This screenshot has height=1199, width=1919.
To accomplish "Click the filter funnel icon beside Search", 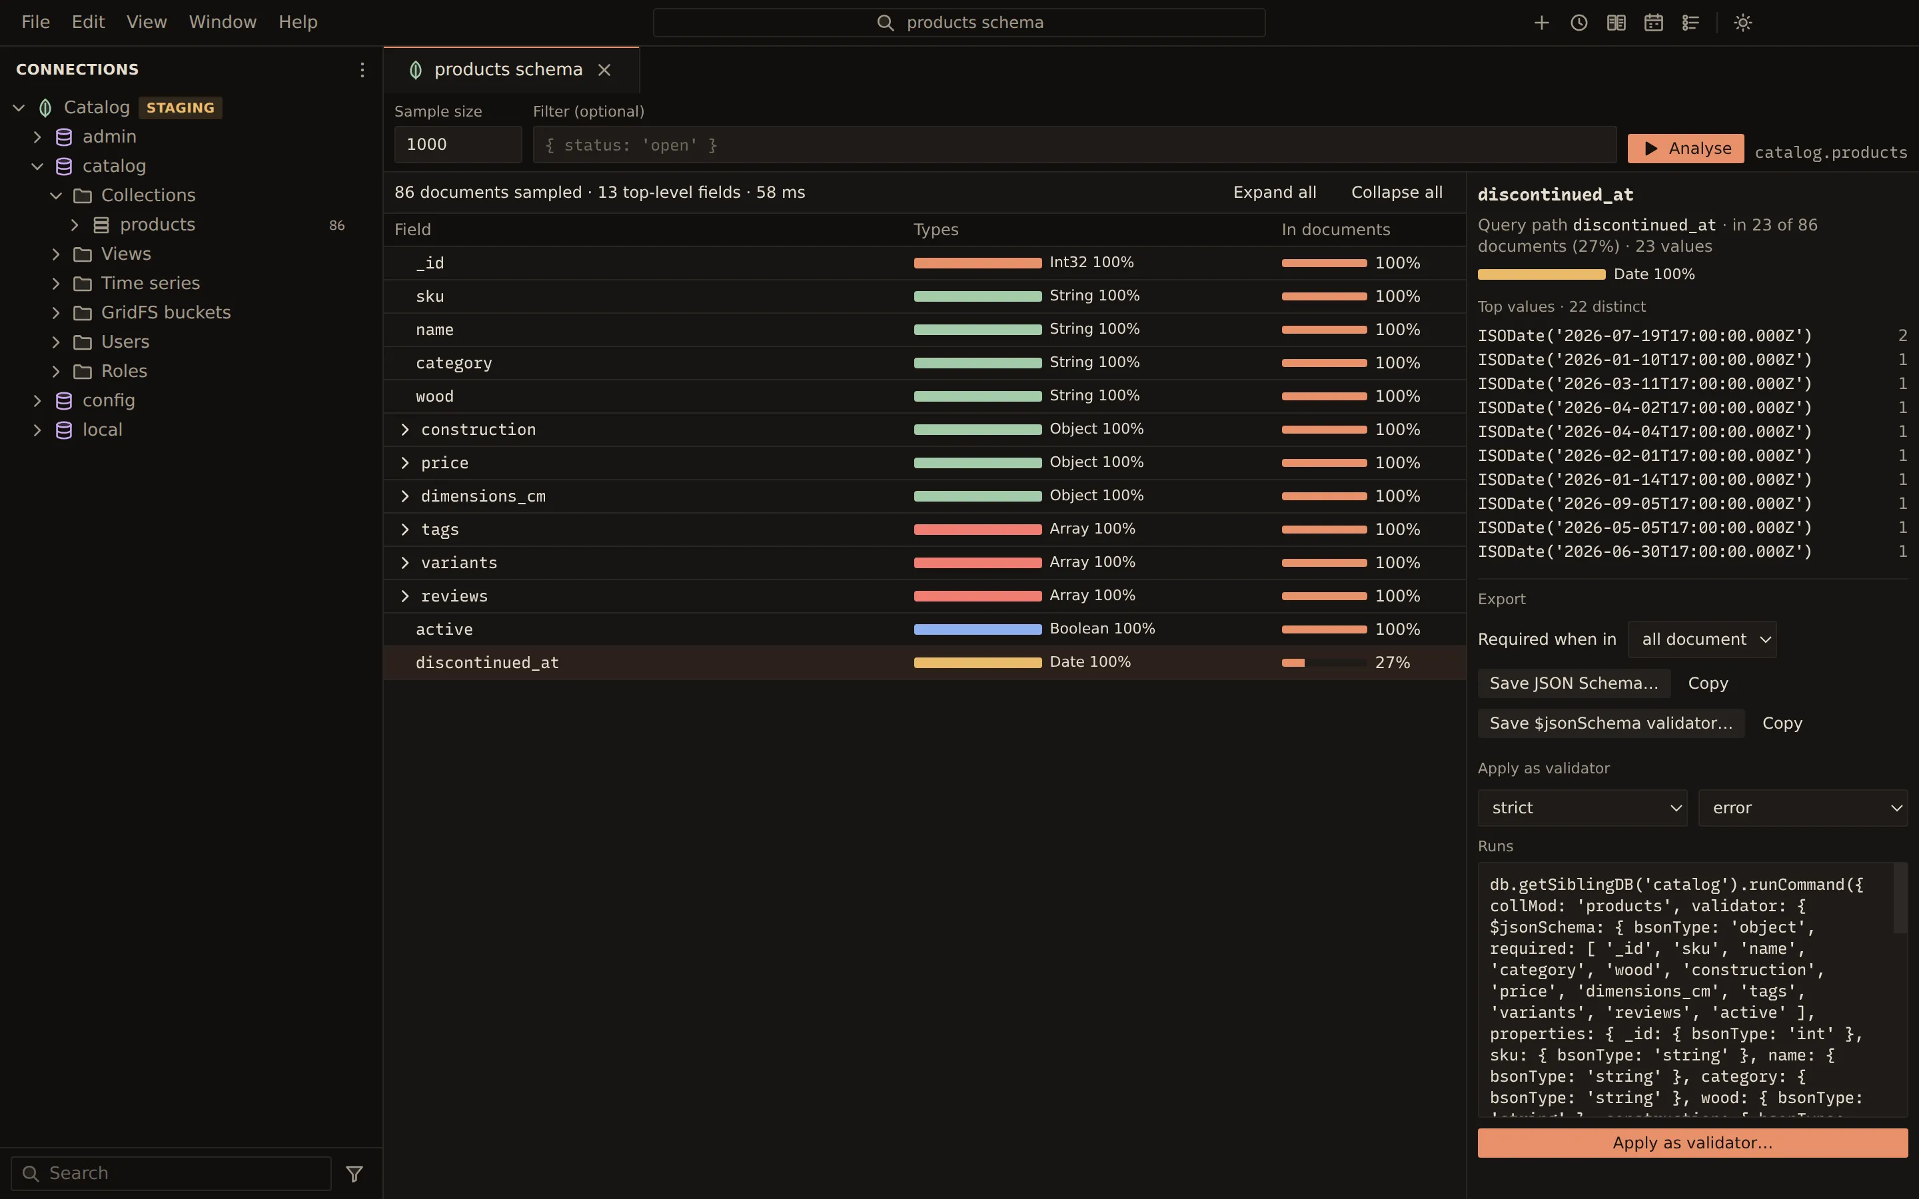I will click(x=354, y=1174).
